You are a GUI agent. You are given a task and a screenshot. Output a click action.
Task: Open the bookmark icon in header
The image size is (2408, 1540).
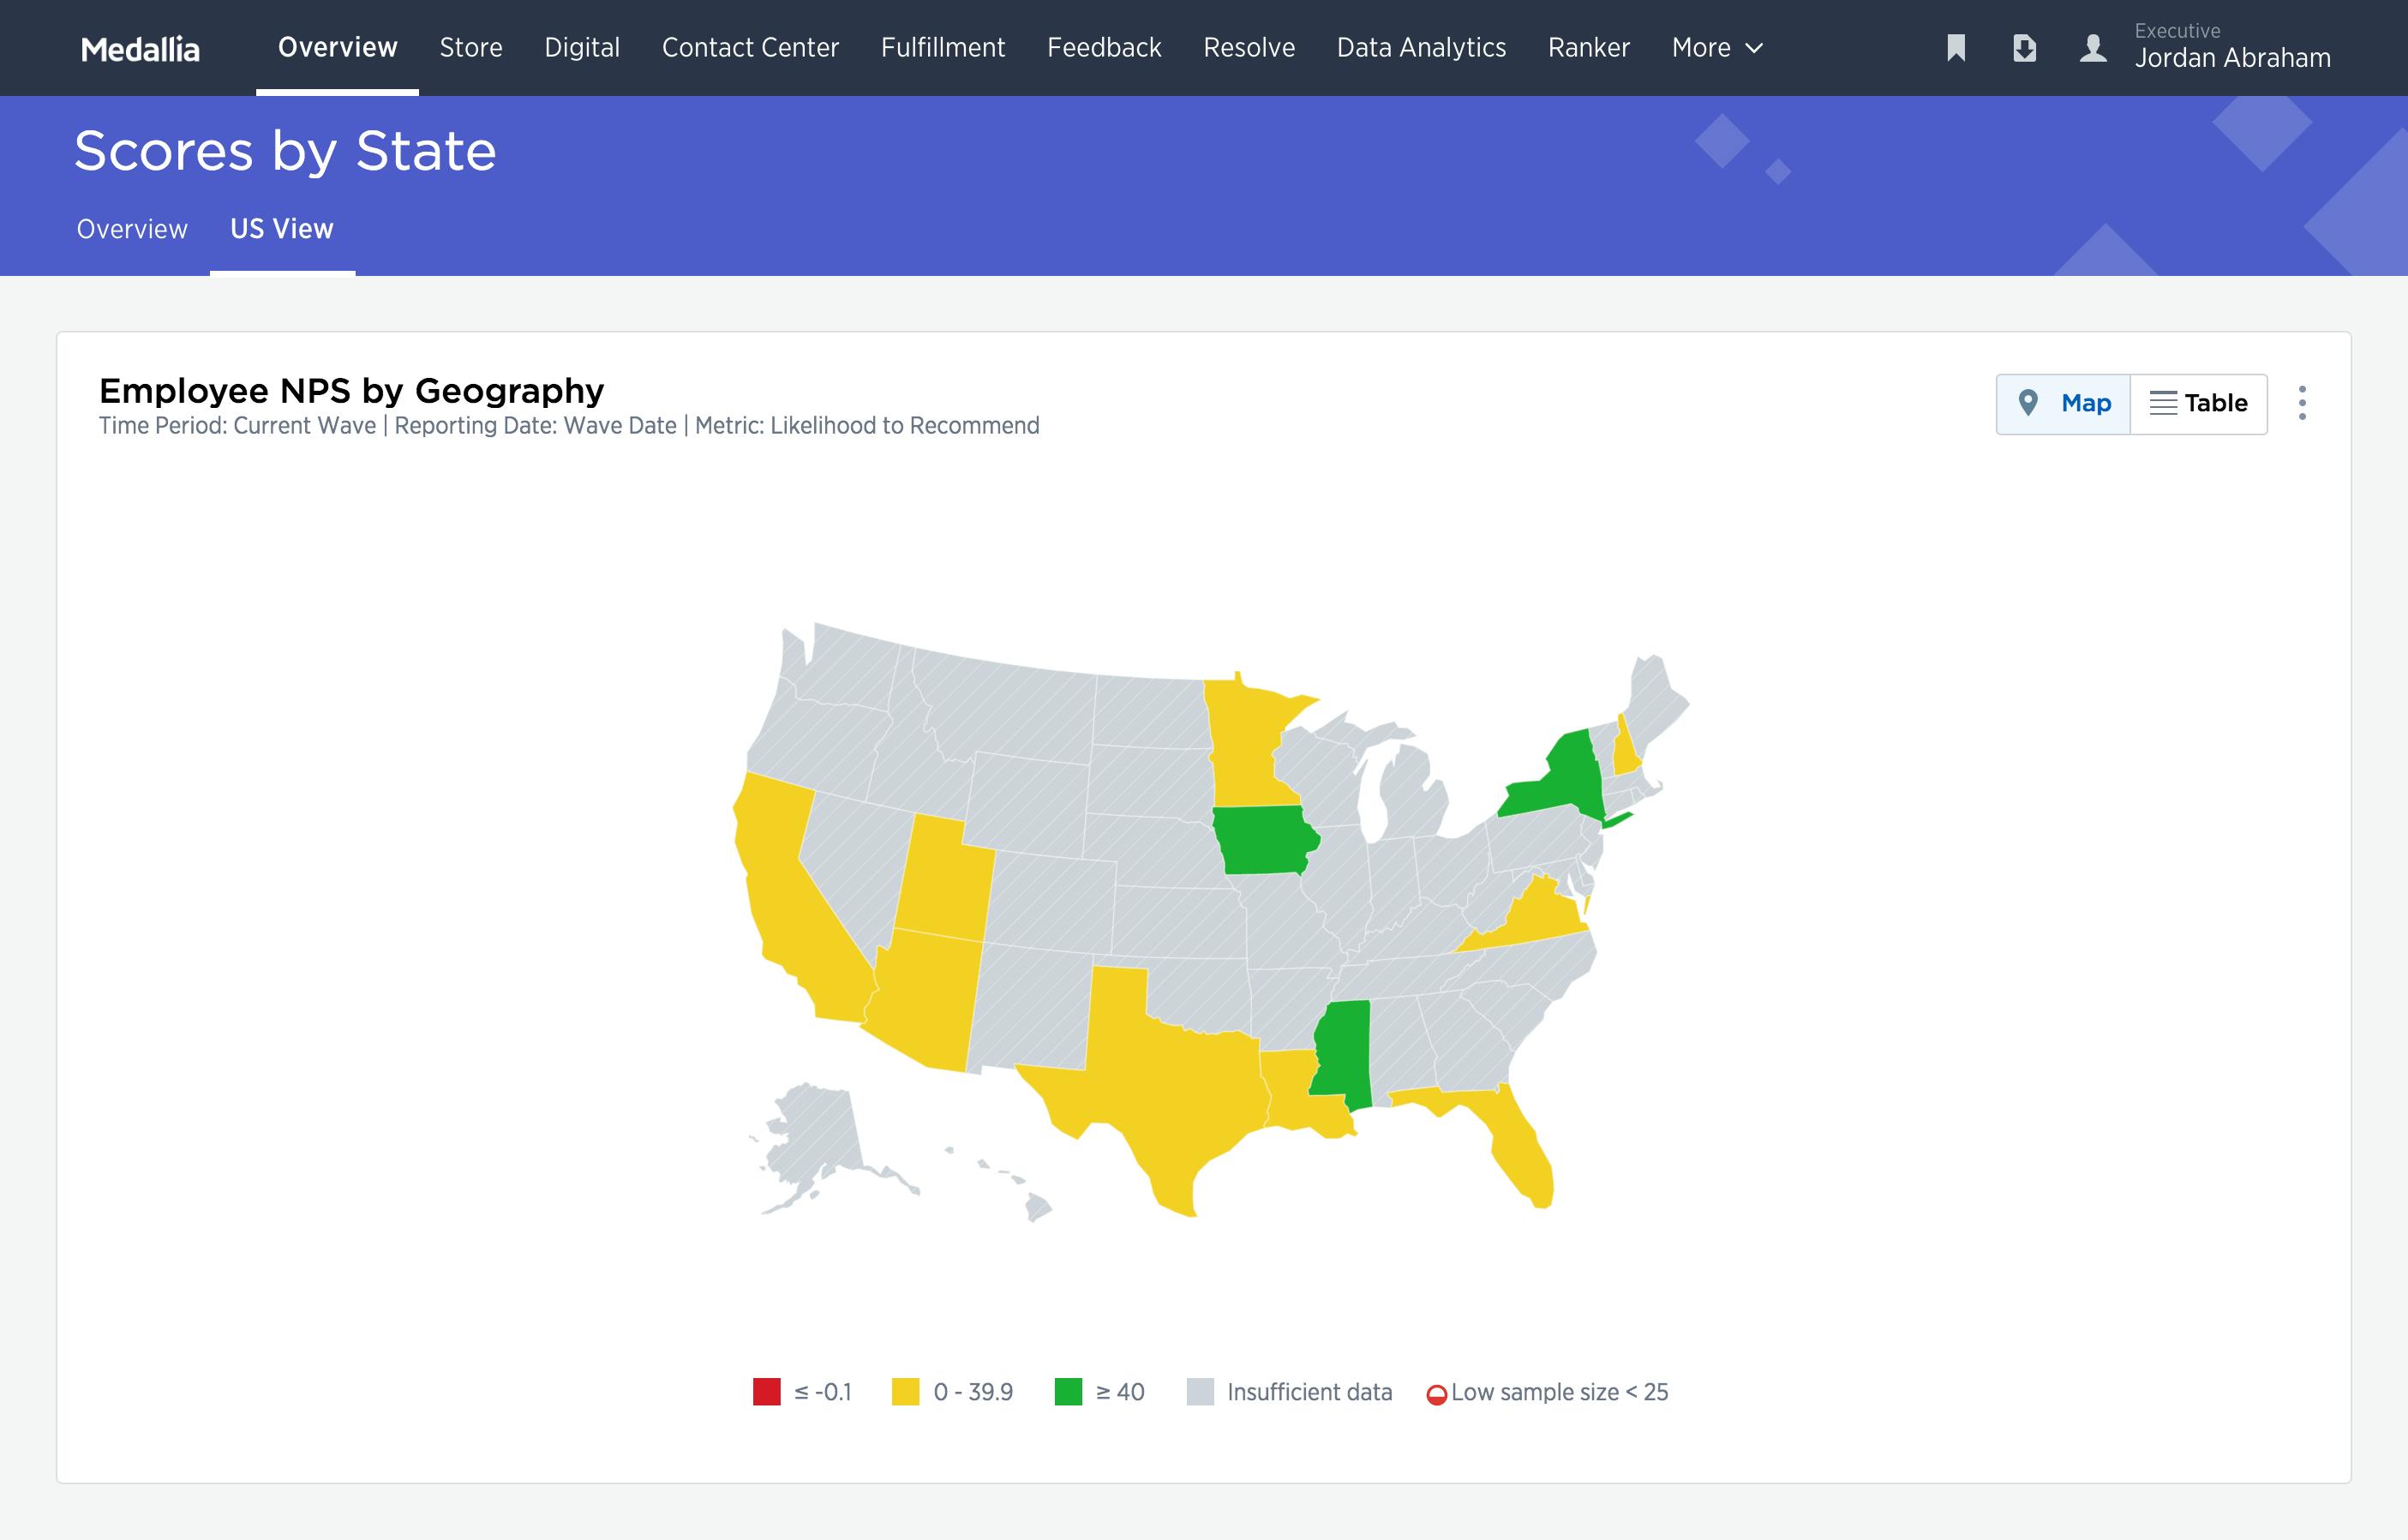click(x=1956, y=48)
